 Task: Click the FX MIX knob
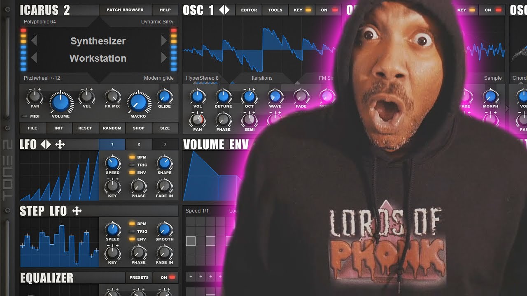[112, 97]
